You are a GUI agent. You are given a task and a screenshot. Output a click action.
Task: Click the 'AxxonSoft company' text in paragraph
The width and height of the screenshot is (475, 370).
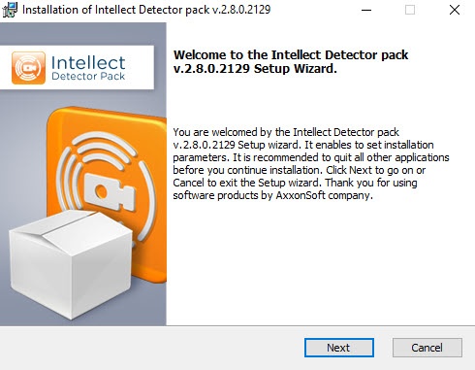pyautogui.click(x=324, y=195)
